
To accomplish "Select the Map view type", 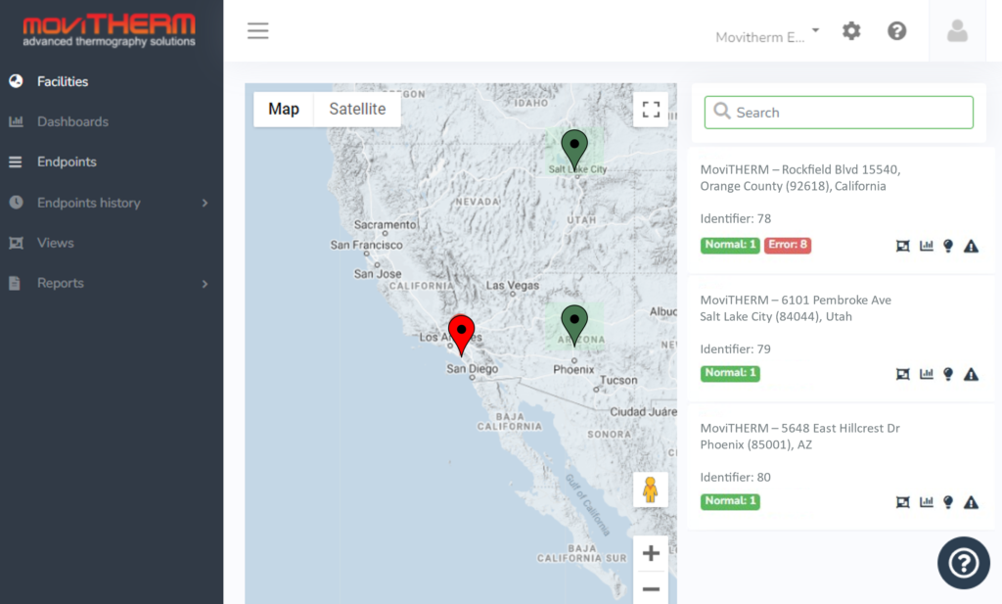I will click(284, 109).
